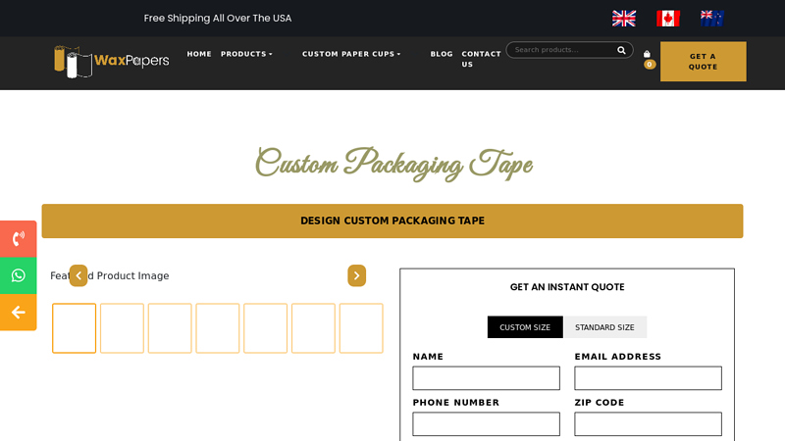
Task: Click the Australia flag icon
Action: pyautogui.click(x=712, y=19)
